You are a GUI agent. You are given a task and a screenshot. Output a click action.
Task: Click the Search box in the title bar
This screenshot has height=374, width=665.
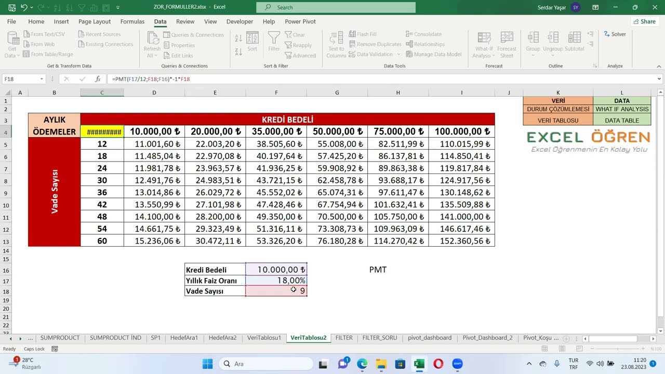point(336,7)
